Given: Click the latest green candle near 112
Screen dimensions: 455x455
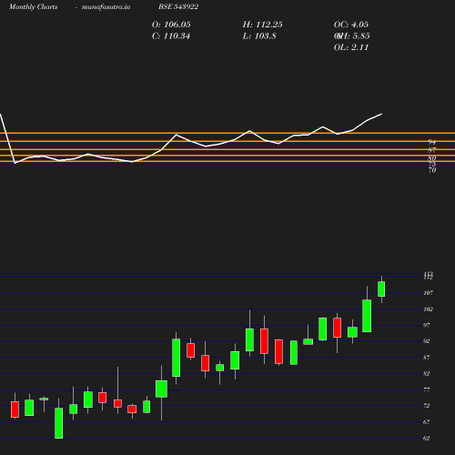Looking at the screenshot, I should (381, 288).
